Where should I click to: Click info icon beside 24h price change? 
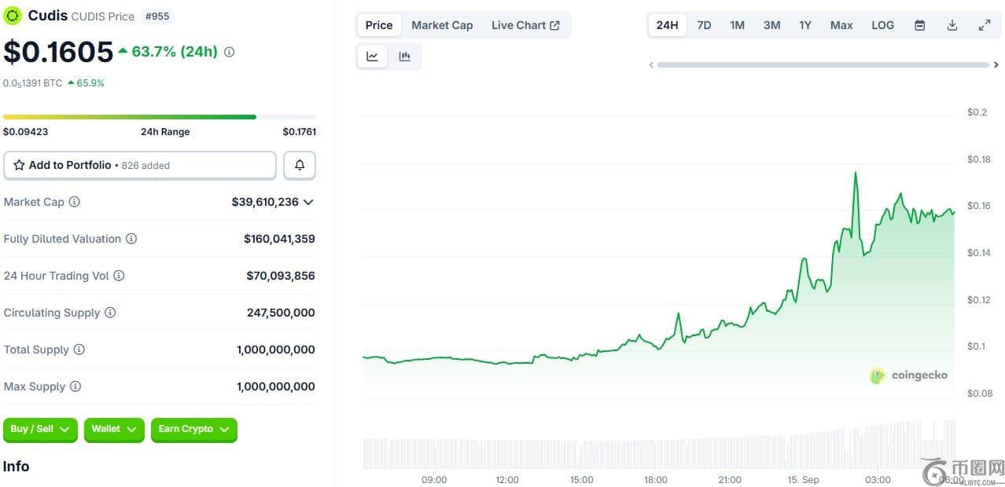coord(230,52)
